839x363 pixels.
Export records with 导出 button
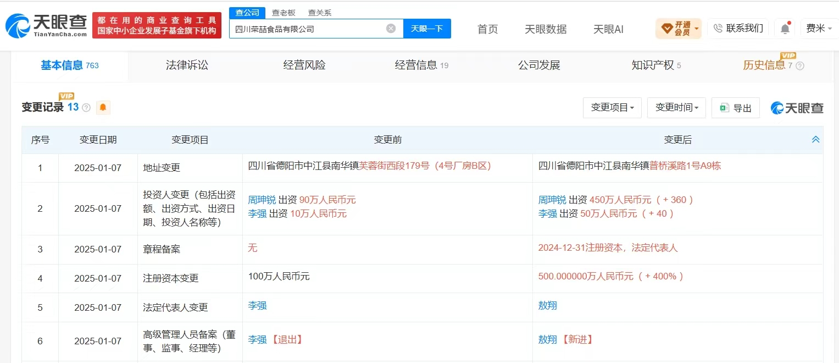(736, 108)
